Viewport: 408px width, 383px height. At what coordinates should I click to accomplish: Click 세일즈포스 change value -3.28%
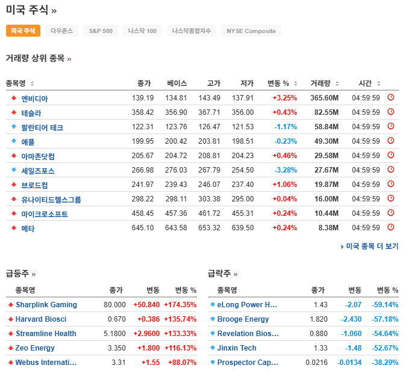(x=286, y=170)
